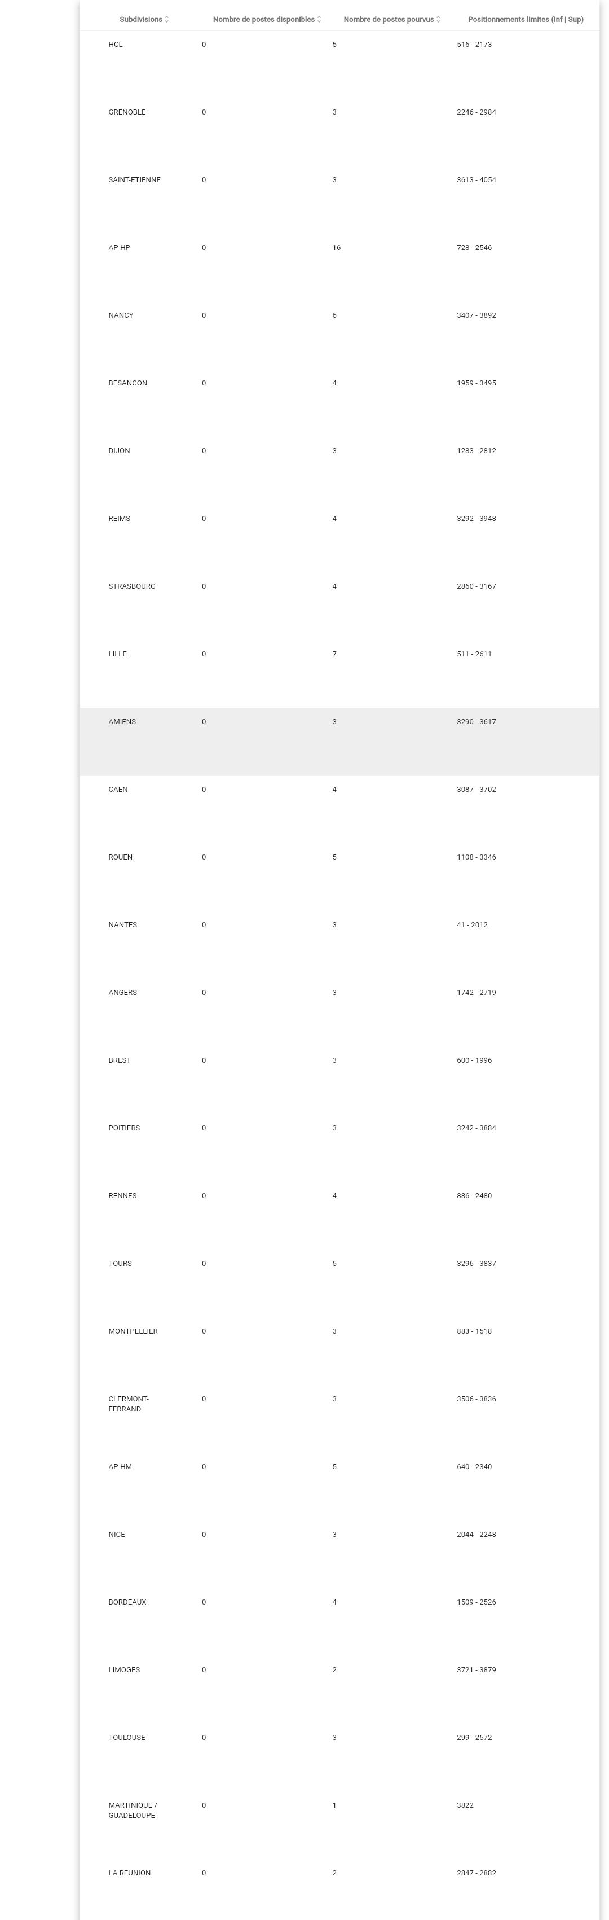Click the 16 filled posts value for AP-HP
This screenshot has height=1920, width=609.
[x=337, y=248]
